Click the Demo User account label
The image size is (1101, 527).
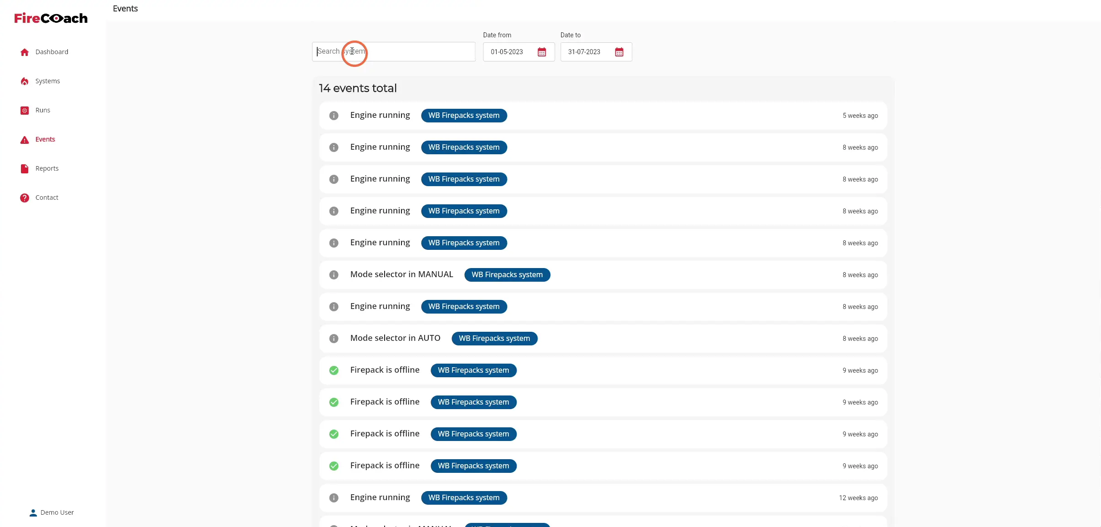(x=57, y=512)
